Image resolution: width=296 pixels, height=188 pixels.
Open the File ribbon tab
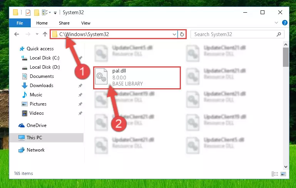click(20, 23)
